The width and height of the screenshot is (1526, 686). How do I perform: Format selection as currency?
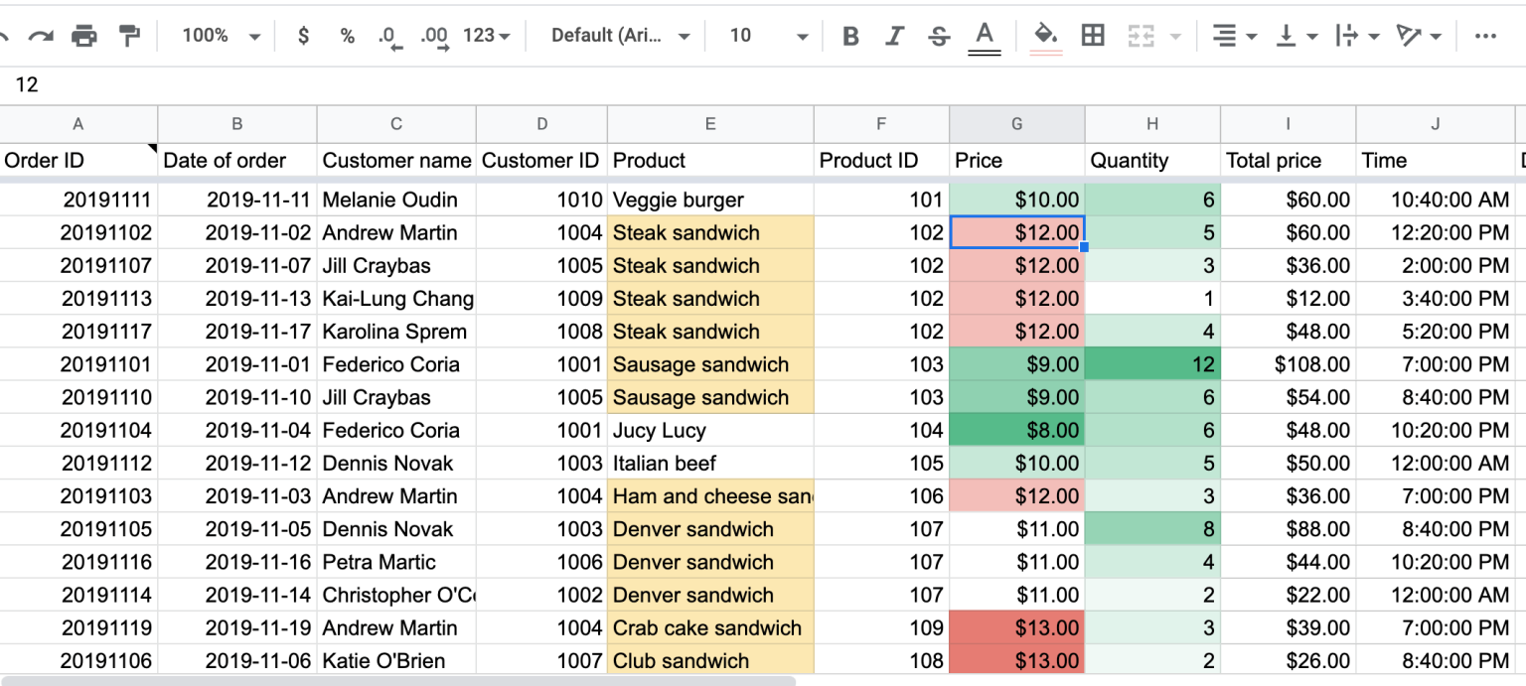(x=303, y=35)
